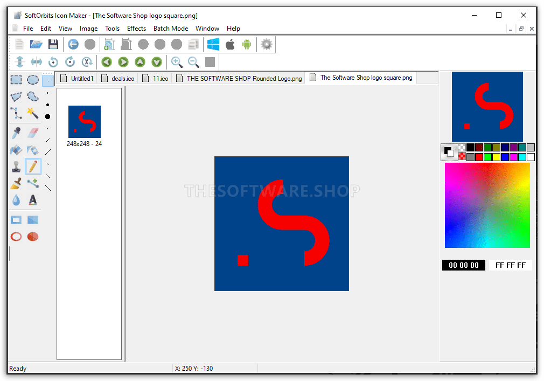Viewport: 544px width, 381px height.
Task: Click the flip vertical icon
Action: (20, 62)
